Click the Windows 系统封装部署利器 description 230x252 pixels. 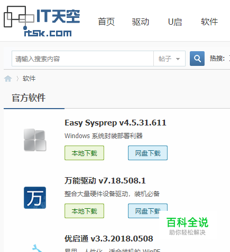(x=104, y=136)
